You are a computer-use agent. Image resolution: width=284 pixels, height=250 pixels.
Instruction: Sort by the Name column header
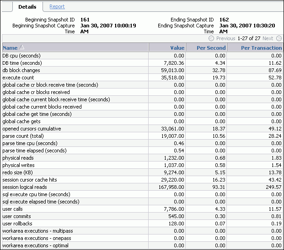10,47
